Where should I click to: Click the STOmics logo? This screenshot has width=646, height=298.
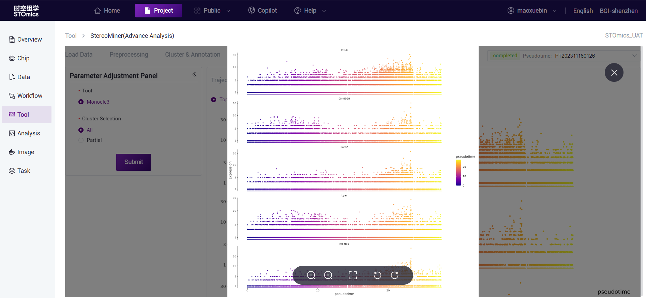point(26,11)
